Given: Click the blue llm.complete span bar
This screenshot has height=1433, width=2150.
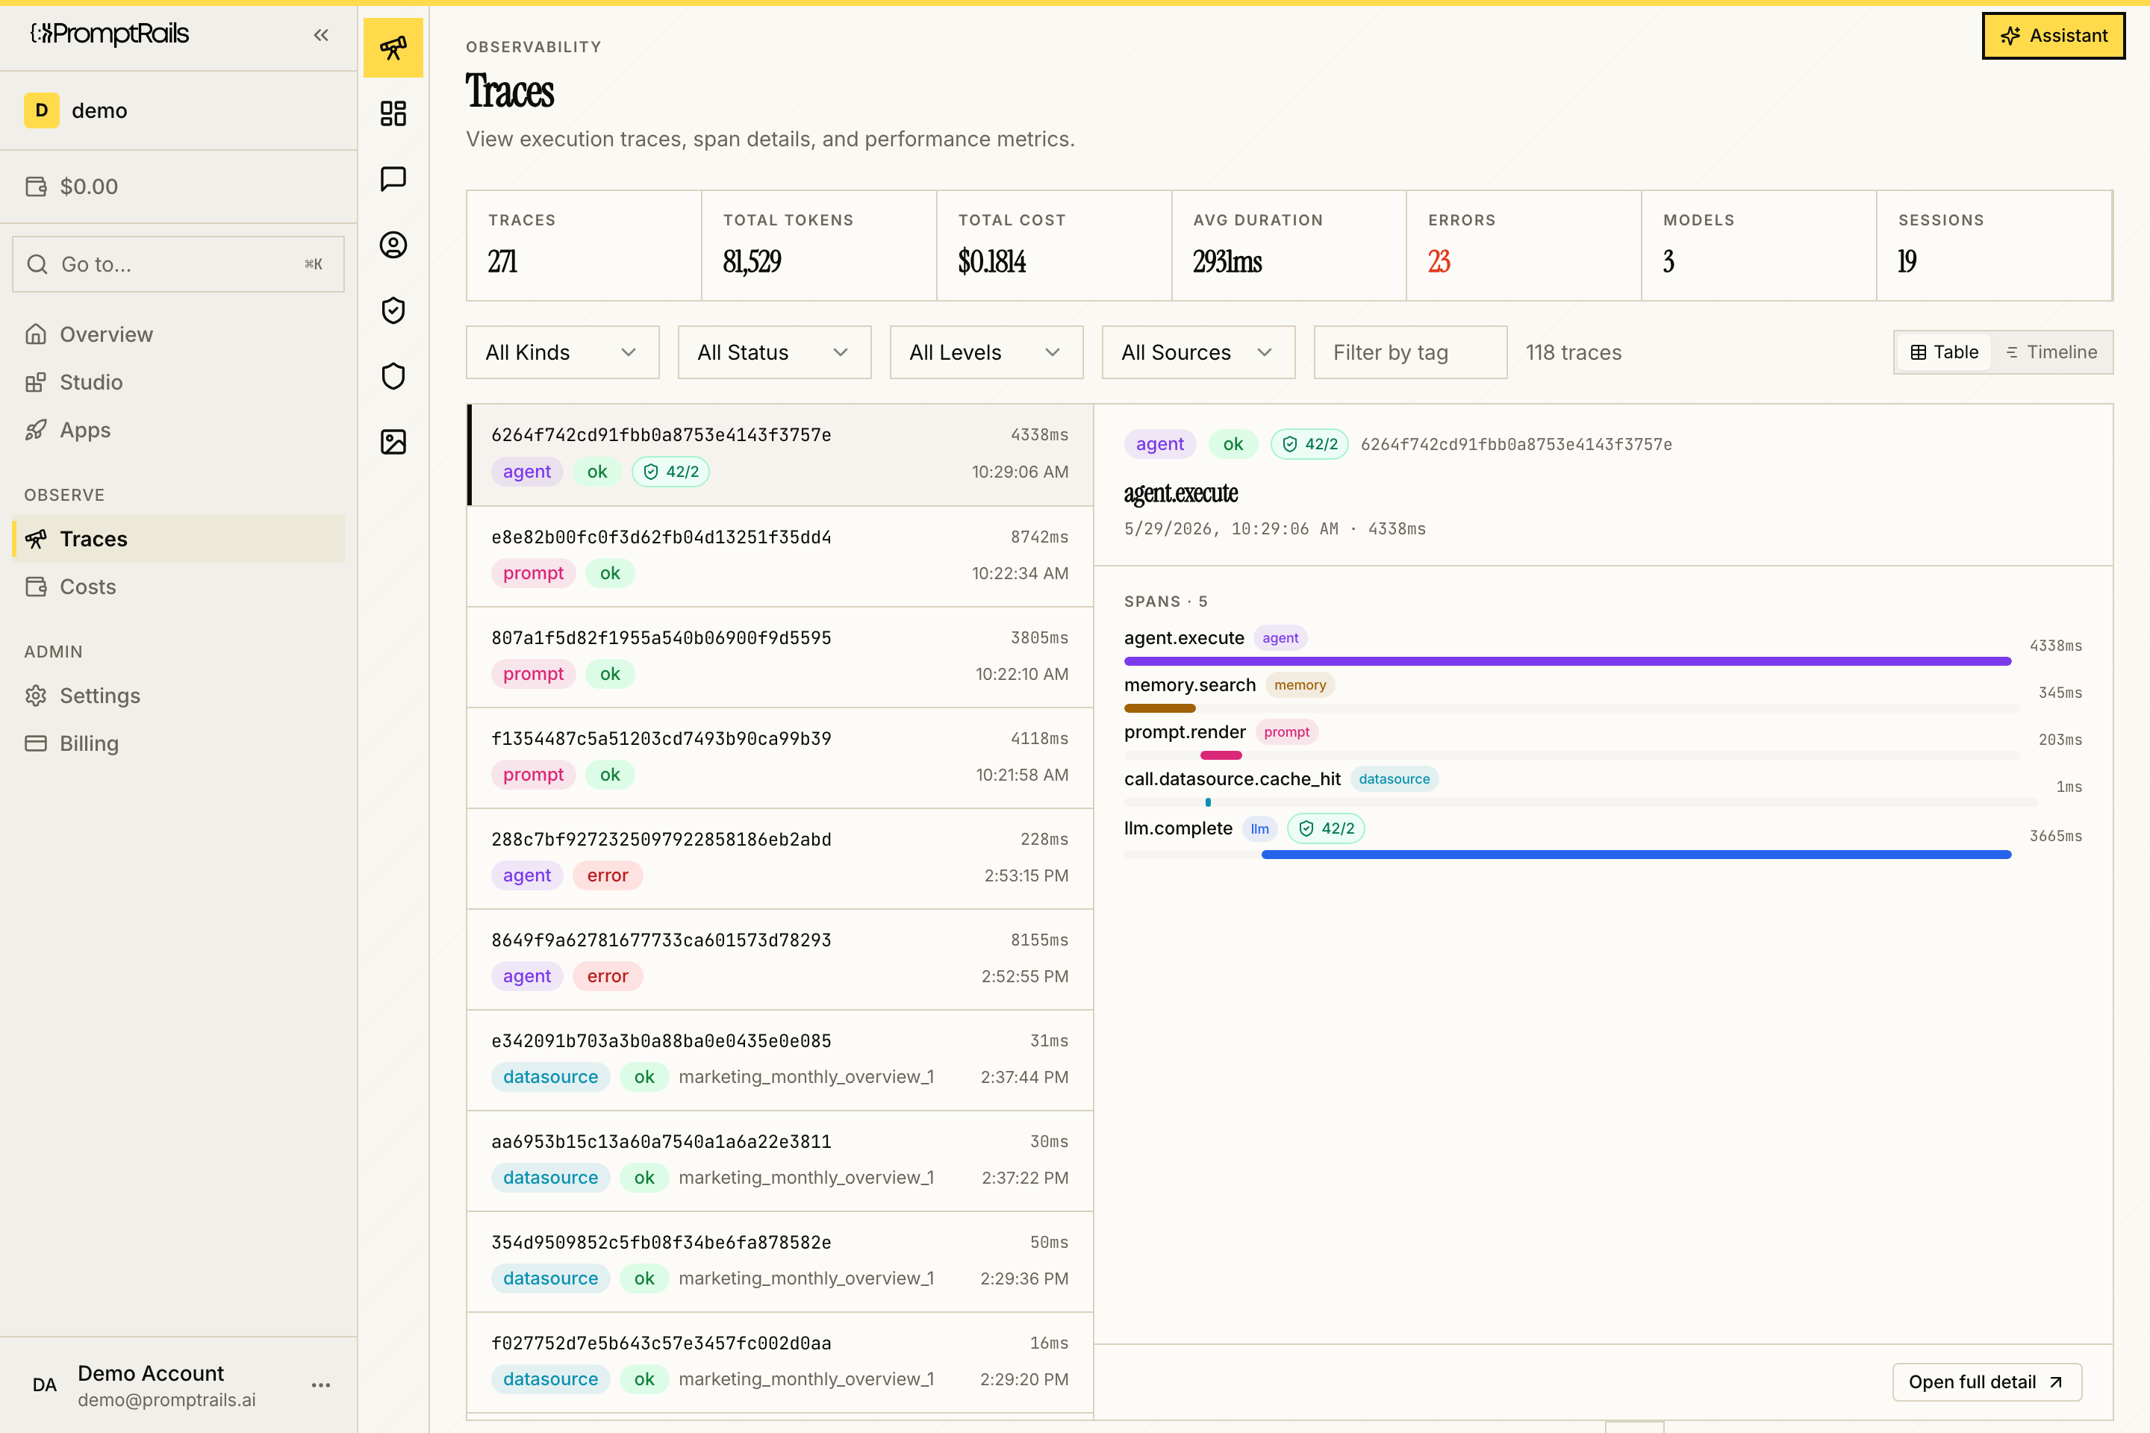Looking at the screenshot, I should (x=1636, y=855).
